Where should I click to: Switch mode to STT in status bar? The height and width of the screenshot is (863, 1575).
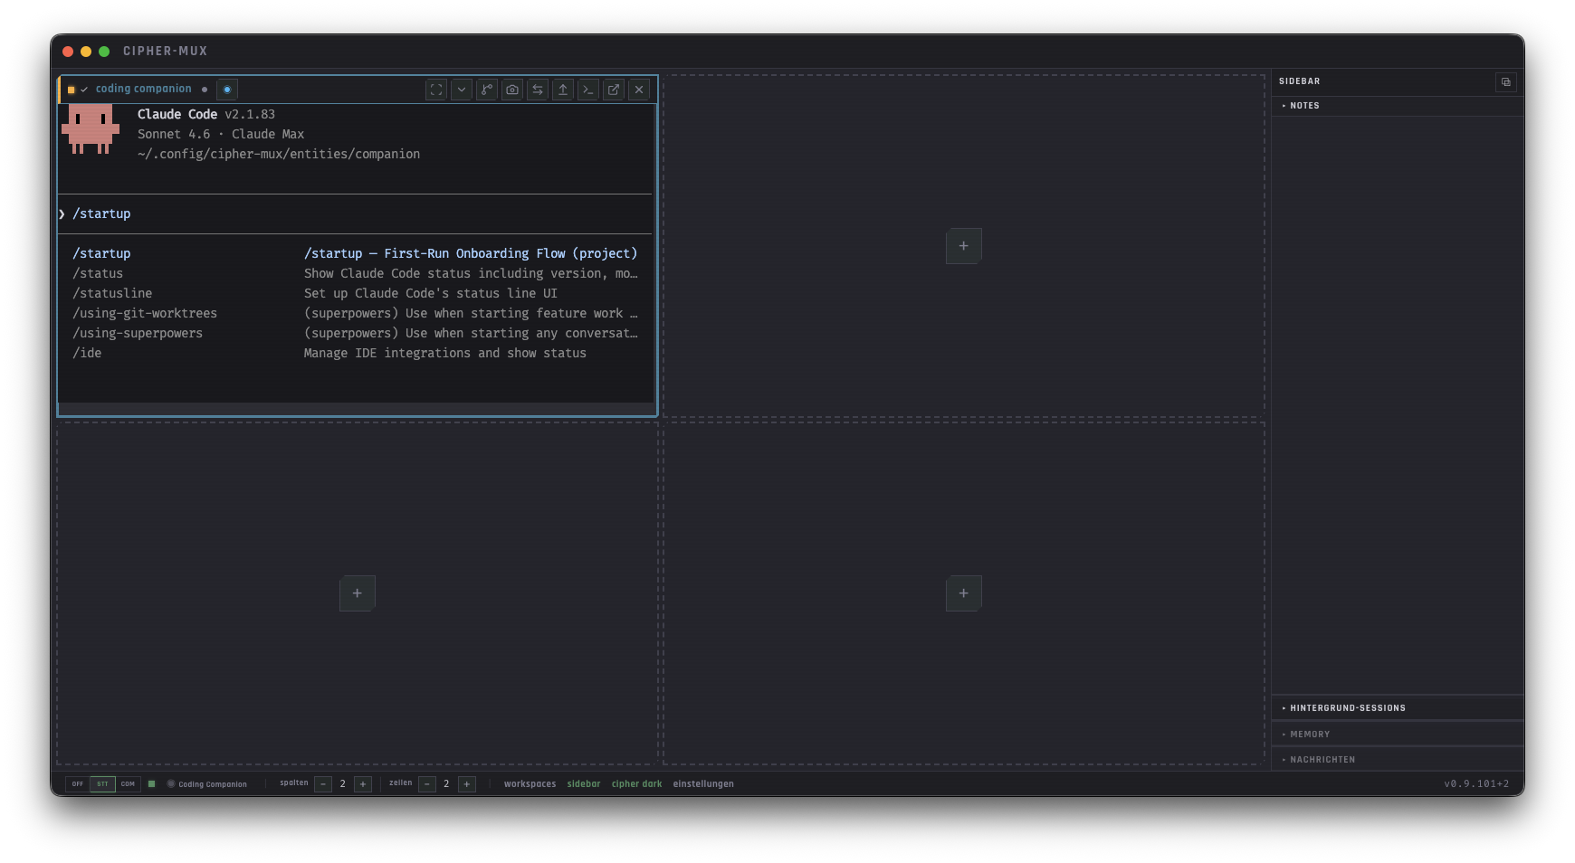tap(102, 784)
